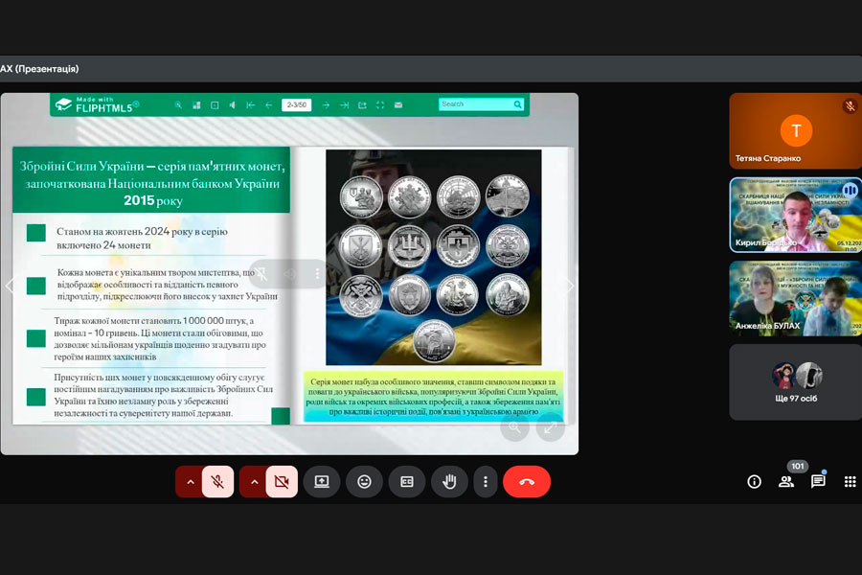The width and height of the screenshot is (862, 575).
Task: Toggle the turned-off camera button
Action: [282, 482]
